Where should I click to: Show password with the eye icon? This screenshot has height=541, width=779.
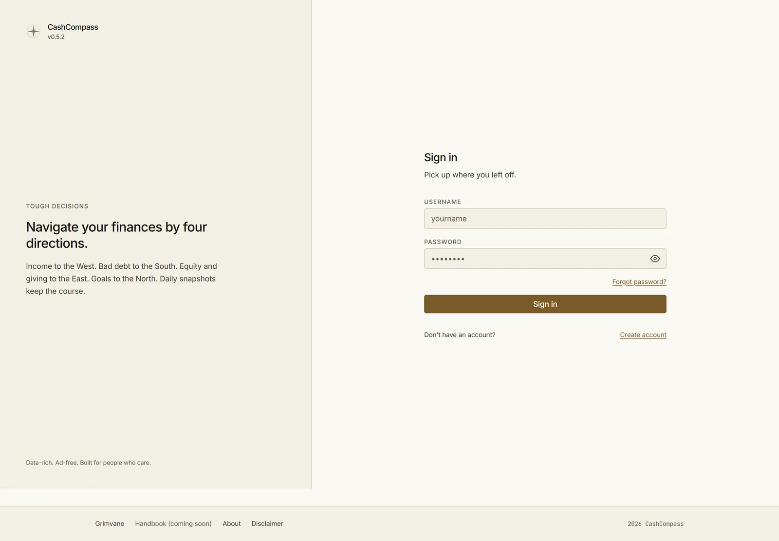coord(655,259)
